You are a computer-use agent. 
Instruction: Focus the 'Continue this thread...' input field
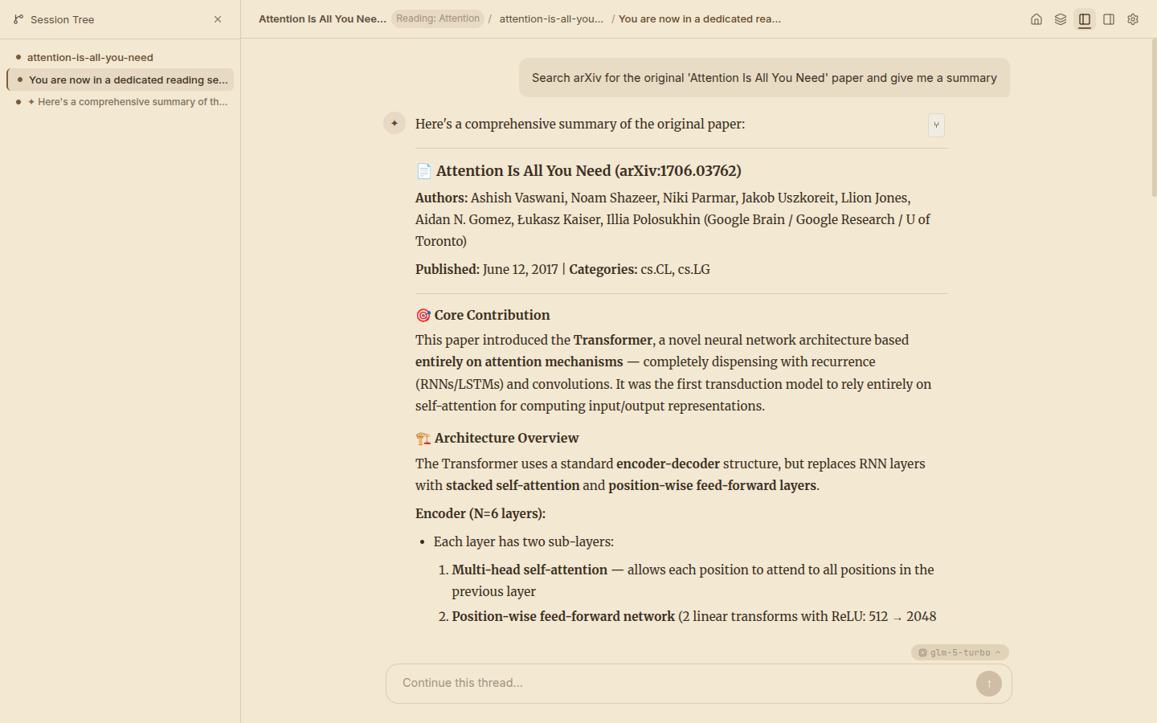click(683, 683)
